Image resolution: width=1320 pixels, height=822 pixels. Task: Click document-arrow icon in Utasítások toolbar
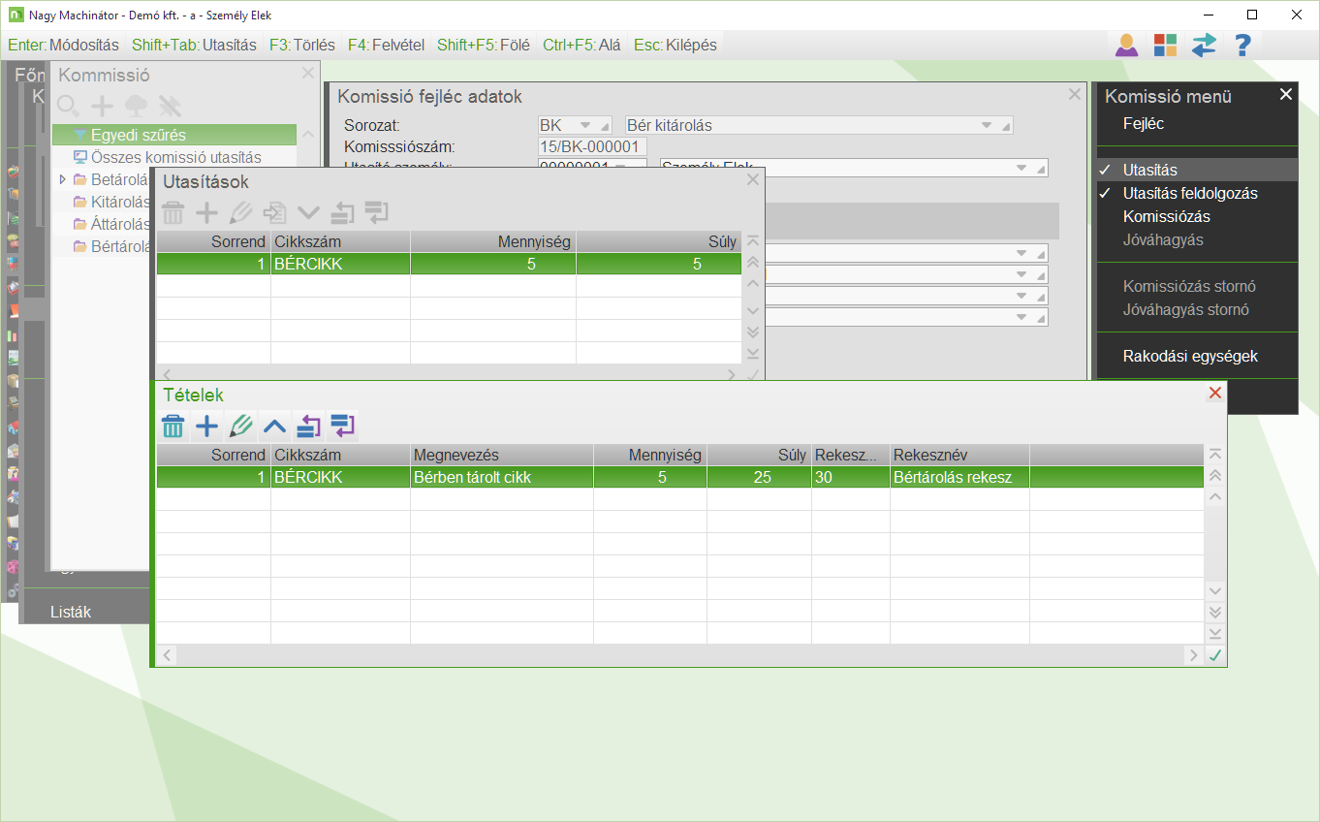pos(275,212)
